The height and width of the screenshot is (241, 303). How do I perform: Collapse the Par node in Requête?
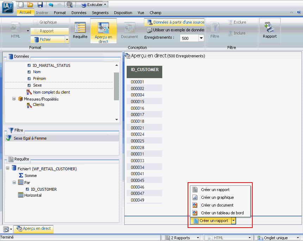[x=14, y=182]
